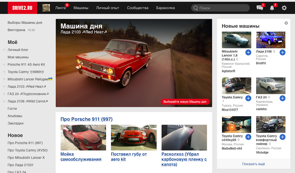Open the Личный опыт menu item
Image resolution: width=295 pixels, height=173 pixels.
(x=108, y=8)
